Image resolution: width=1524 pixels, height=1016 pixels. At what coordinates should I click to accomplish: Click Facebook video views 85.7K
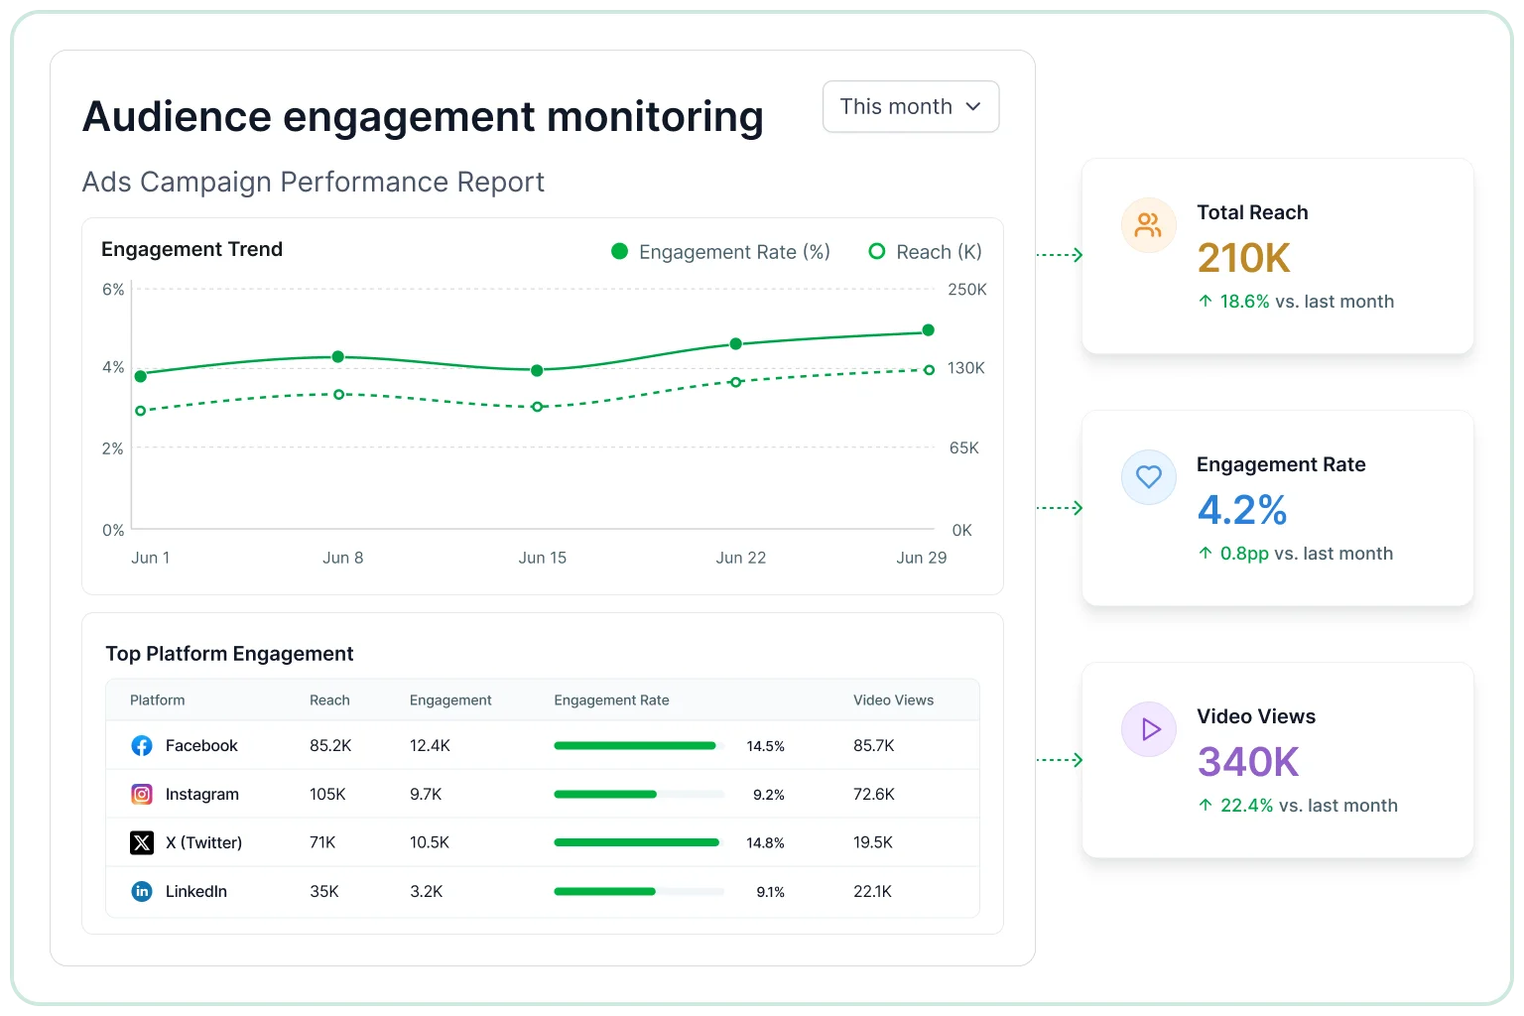click(874, 745)
